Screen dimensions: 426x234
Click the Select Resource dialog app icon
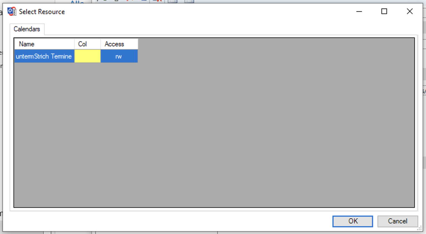pos(12,12)
